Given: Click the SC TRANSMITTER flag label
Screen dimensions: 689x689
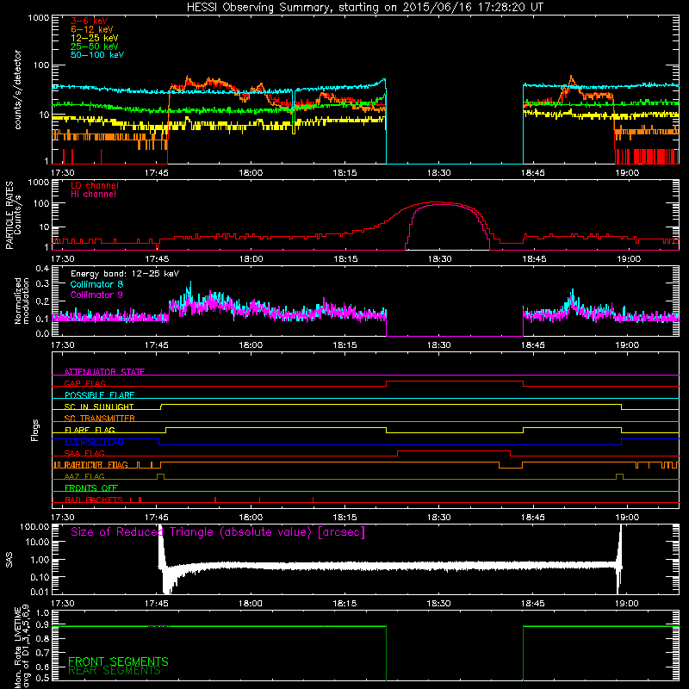Looking at the screenshot, I should coord(99,418).
